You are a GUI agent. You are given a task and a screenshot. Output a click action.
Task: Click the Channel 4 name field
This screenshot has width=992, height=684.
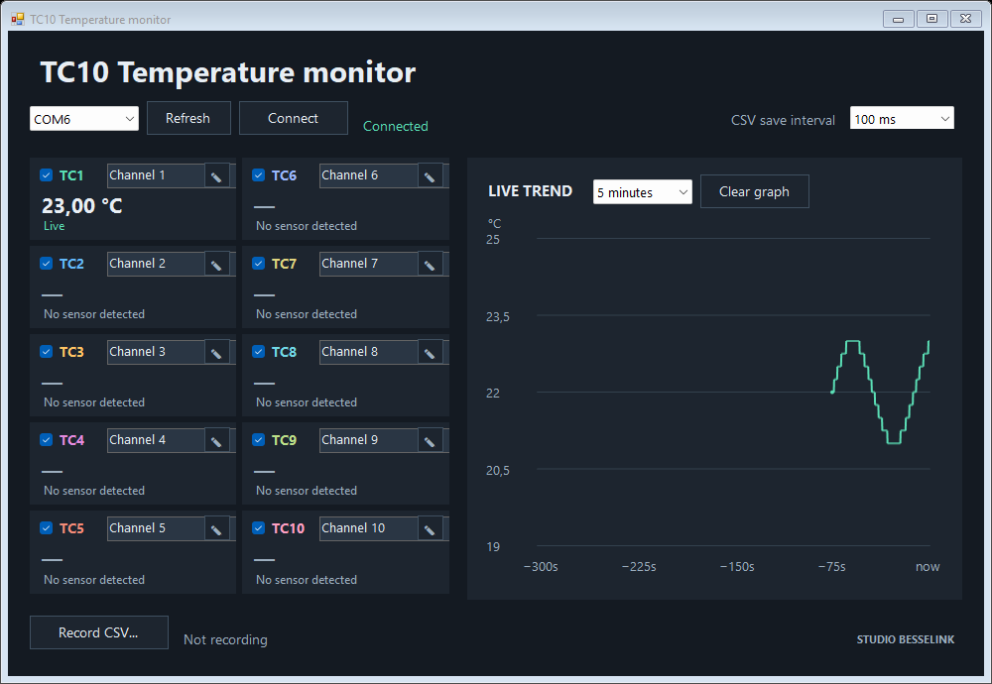point(156,440)
